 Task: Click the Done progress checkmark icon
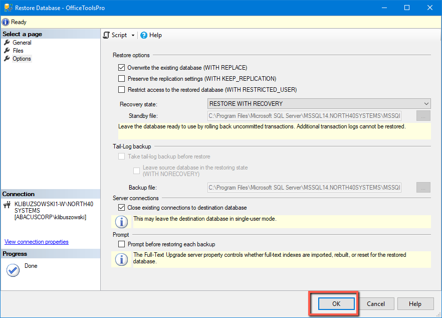[13, 270]
